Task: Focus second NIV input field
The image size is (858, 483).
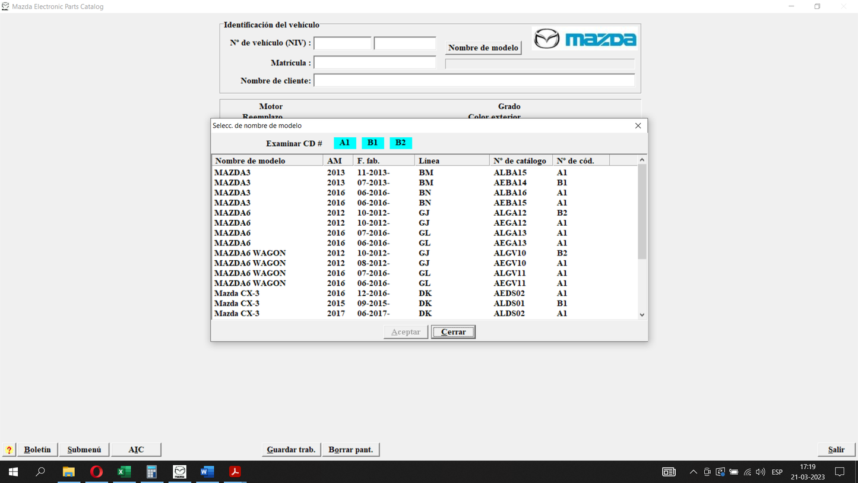Action: coord(405,43)
